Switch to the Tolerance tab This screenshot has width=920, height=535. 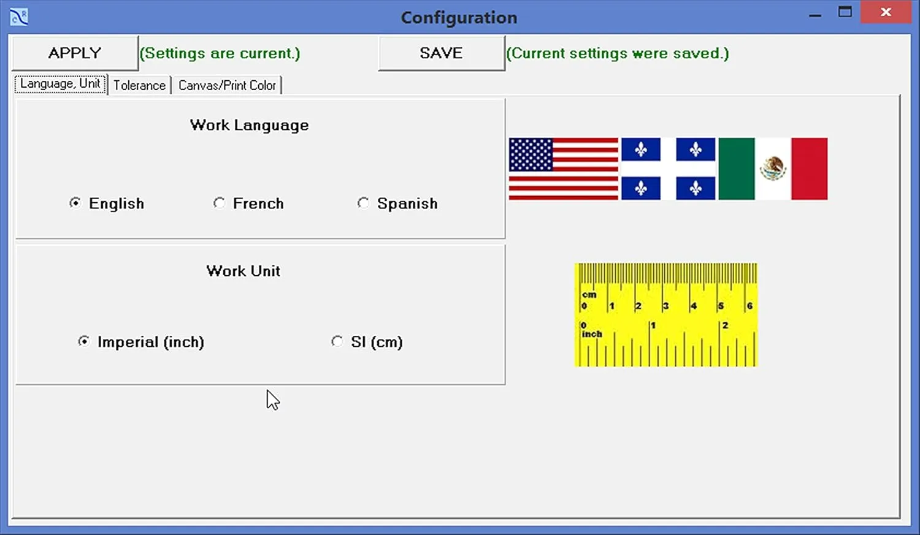point(139,85)
